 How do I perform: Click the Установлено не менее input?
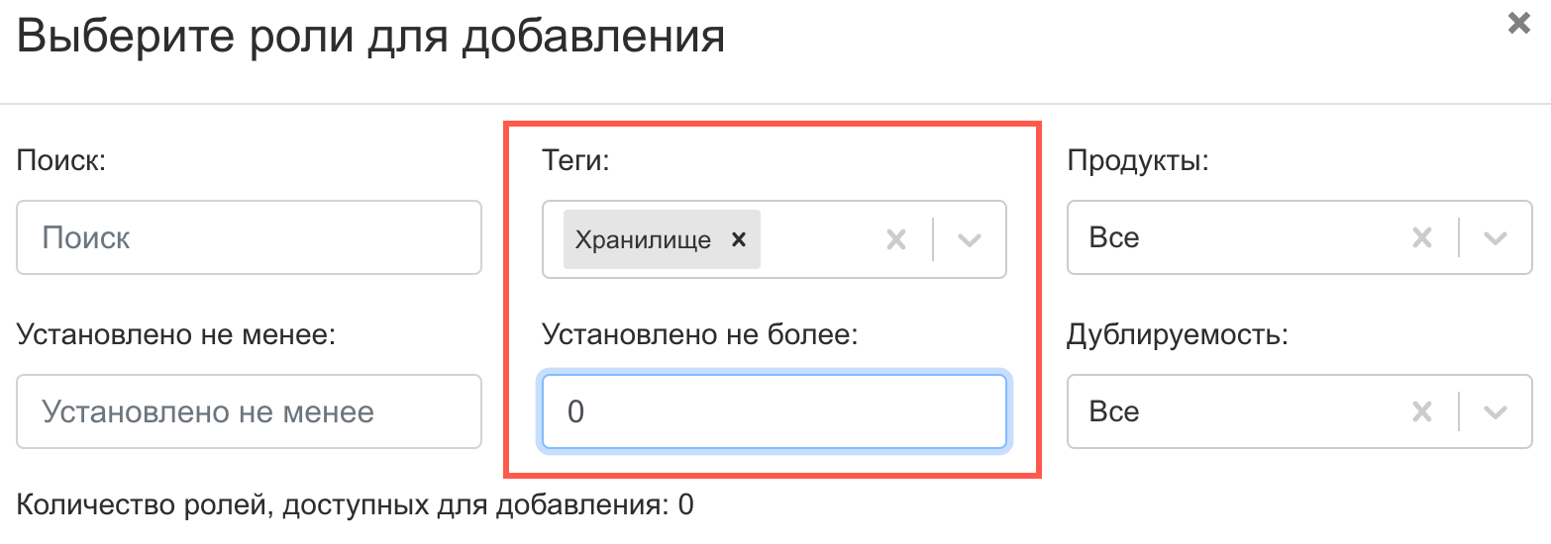tap(249, 410)
